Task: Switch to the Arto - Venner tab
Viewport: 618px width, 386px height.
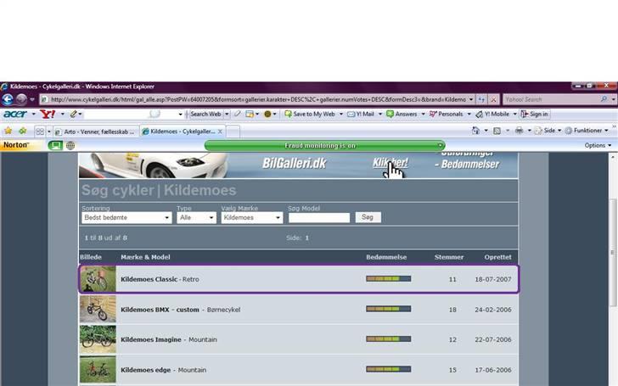Action: [95, 131]
